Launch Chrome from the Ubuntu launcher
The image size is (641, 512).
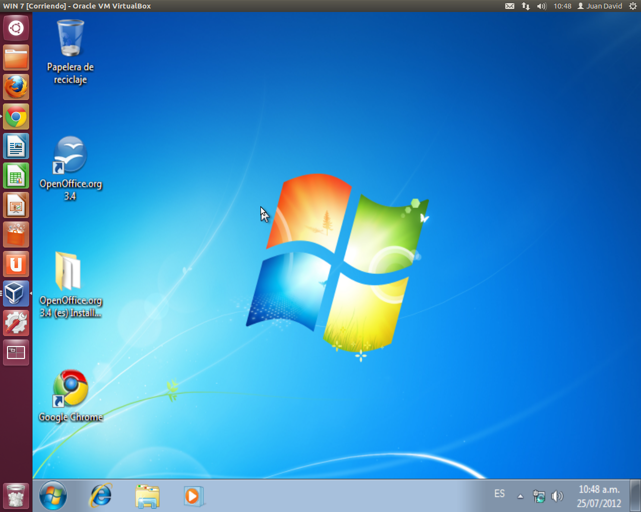(16, 116)
